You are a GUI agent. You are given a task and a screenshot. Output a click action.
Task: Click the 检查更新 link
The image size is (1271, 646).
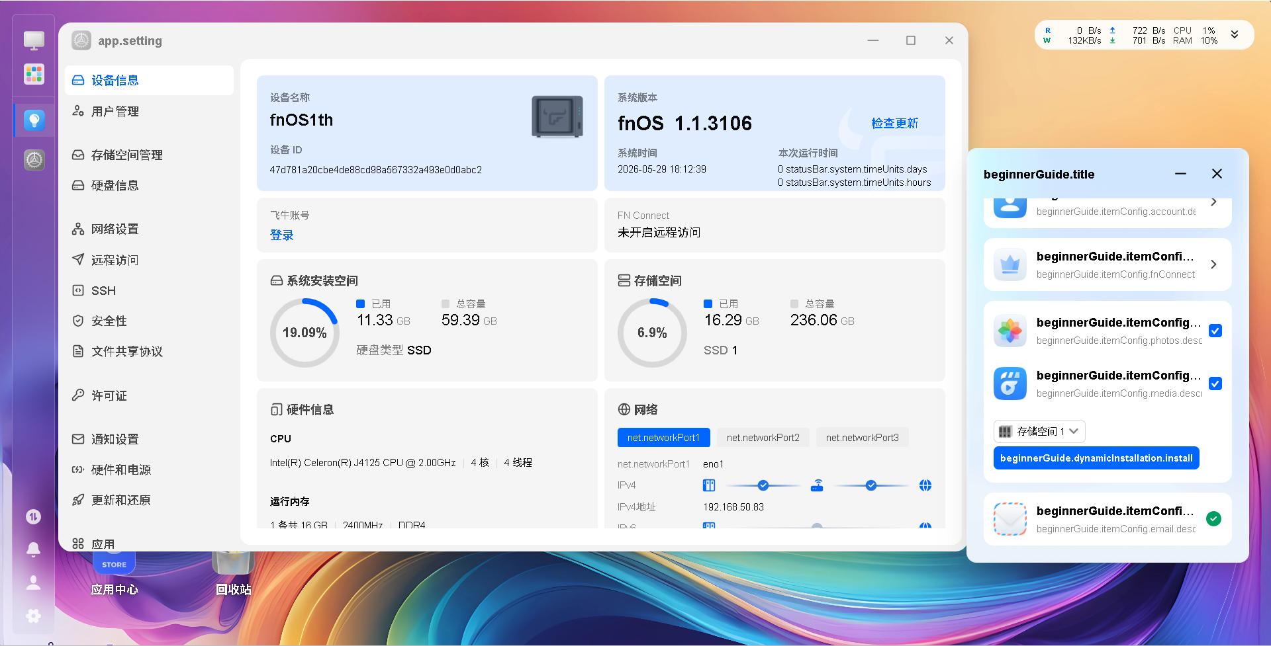click(894, 123)
